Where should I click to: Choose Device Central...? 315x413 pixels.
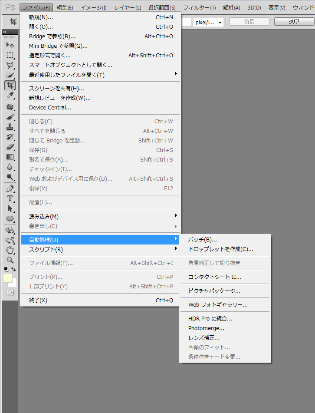[100, 107]
